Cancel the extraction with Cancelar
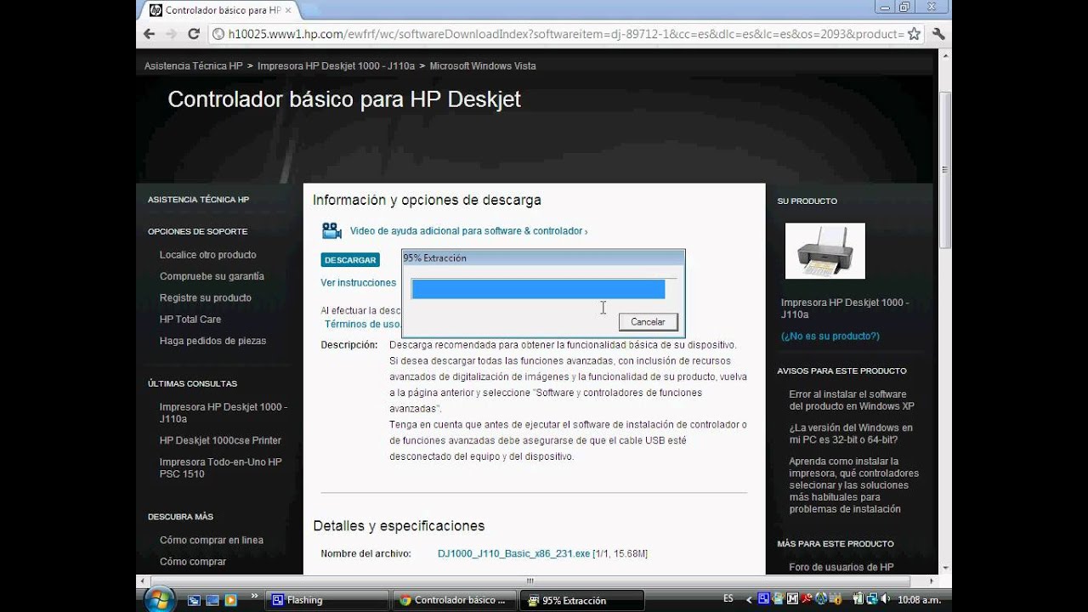Image resolution: width=1088 pixels, height=612 pixels. [648, 322]
